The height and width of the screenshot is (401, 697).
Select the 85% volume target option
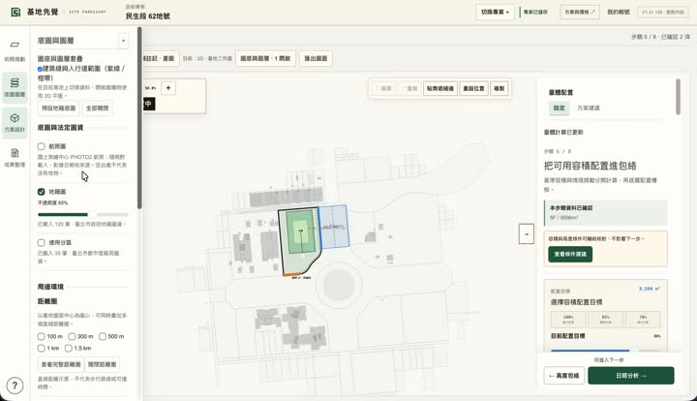click(x=605, y=320)
